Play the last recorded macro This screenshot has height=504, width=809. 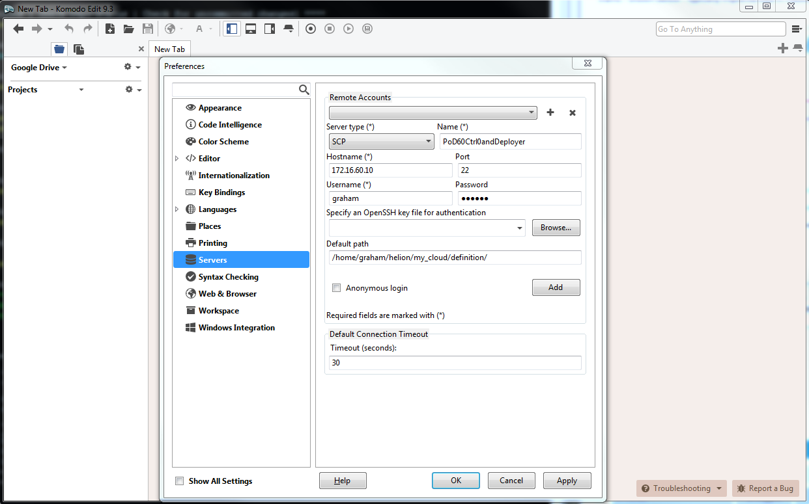348,29
